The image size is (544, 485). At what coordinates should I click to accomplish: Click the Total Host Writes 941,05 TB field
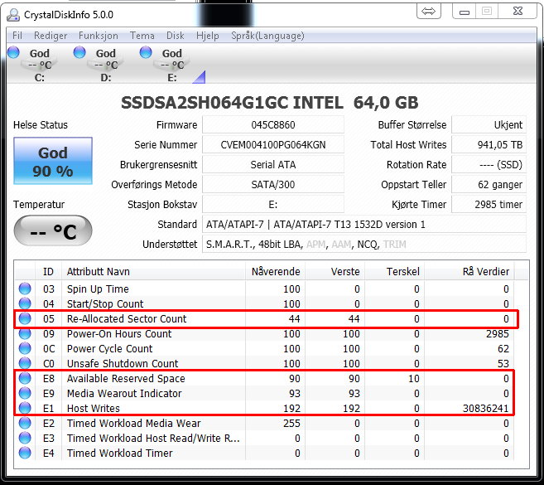[x=489, y=144]
